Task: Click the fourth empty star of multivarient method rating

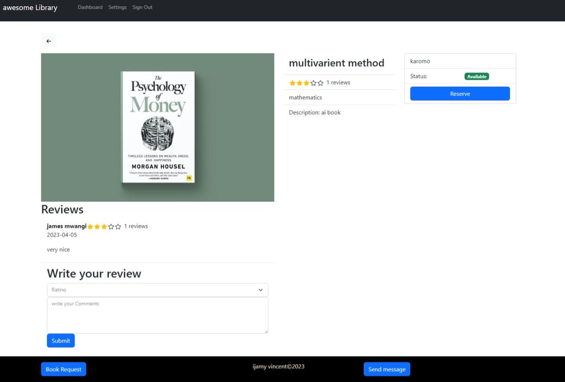Action: pyautogui.click(x=313, y=83)
